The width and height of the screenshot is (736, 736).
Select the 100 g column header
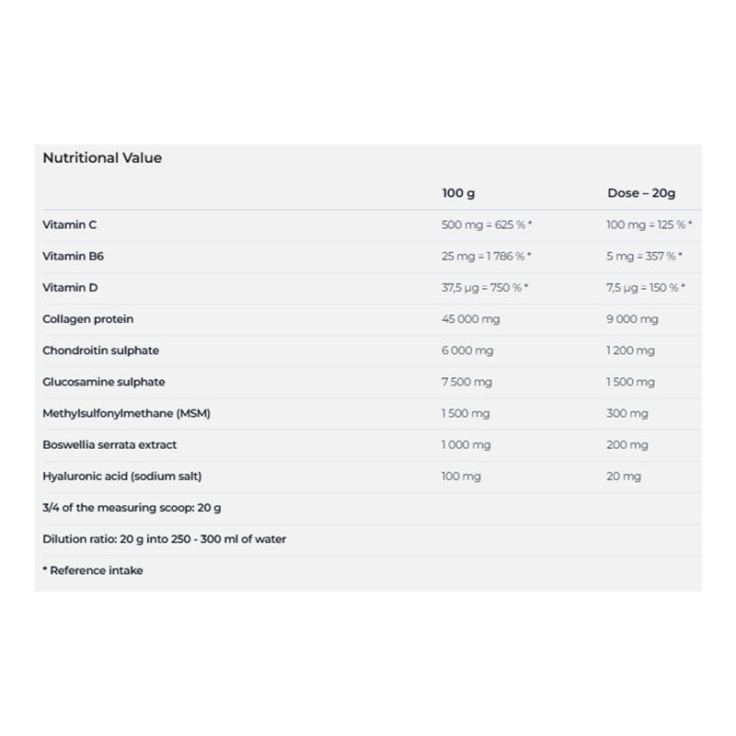point(458,194)
